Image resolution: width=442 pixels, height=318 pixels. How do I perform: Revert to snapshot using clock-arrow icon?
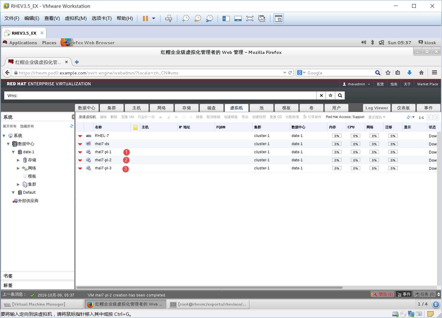[197, 19]
